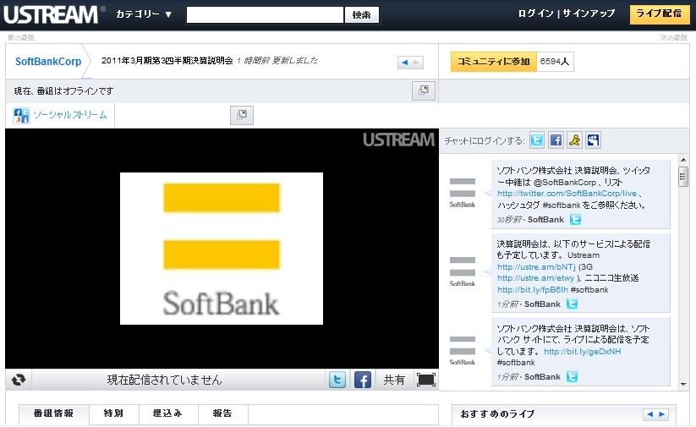Pop out the social stream panel
The image size is (696, 427).
pyautogui.click(x=242, y=115)
